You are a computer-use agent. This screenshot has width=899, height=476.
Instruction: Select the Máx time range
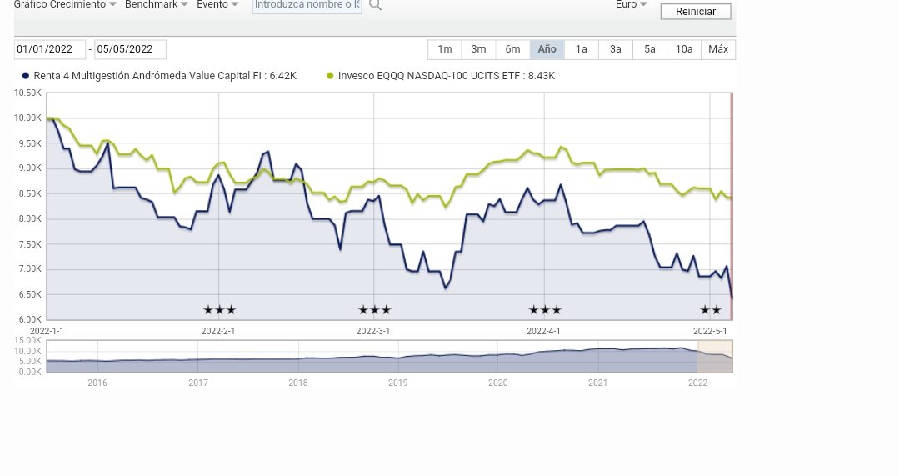718,49
